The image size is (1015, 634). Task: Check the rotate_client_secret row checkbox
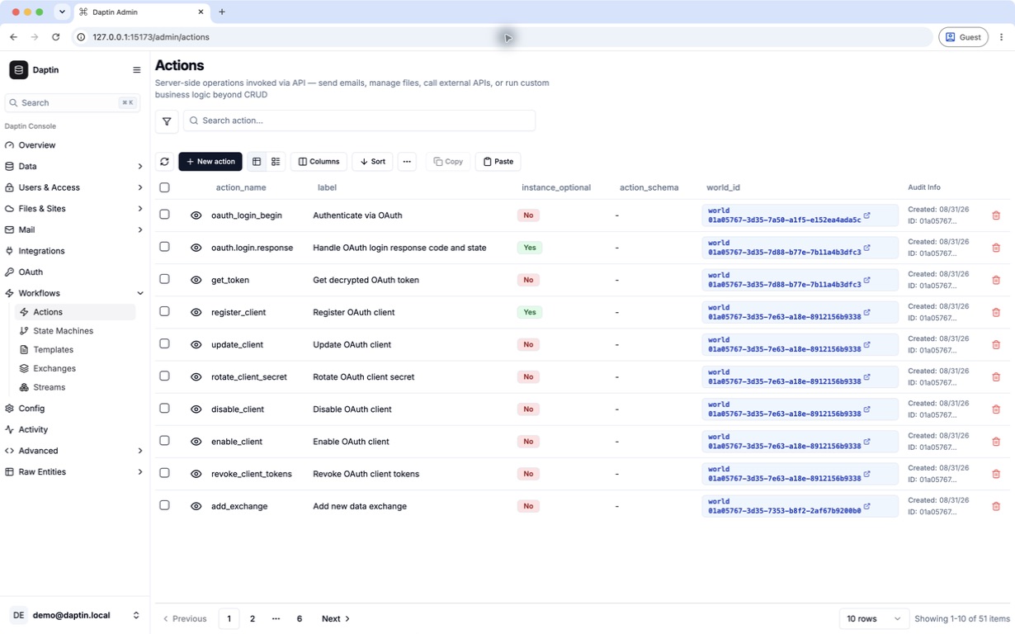(x=164, y=376)
